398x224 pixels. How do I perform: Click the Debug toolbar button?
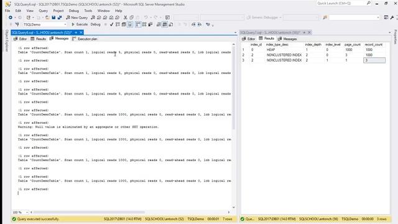pyautogui.click(x=95, y=24)
